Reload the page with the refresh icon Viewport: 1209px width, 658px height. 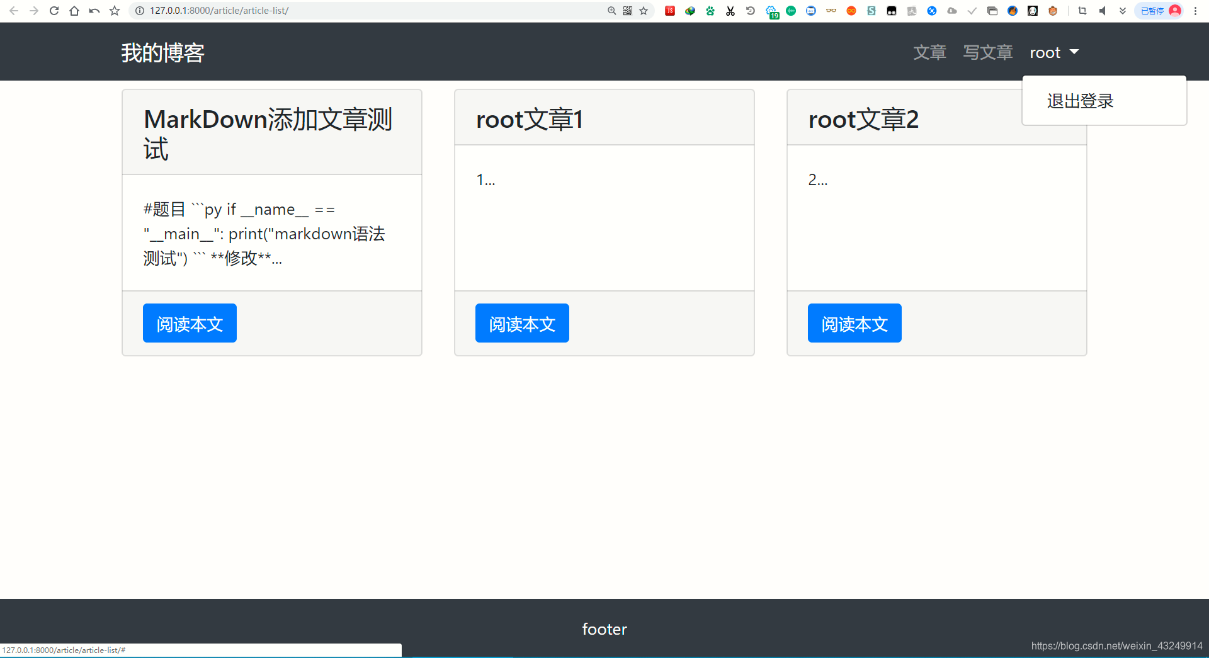(54, 11)
